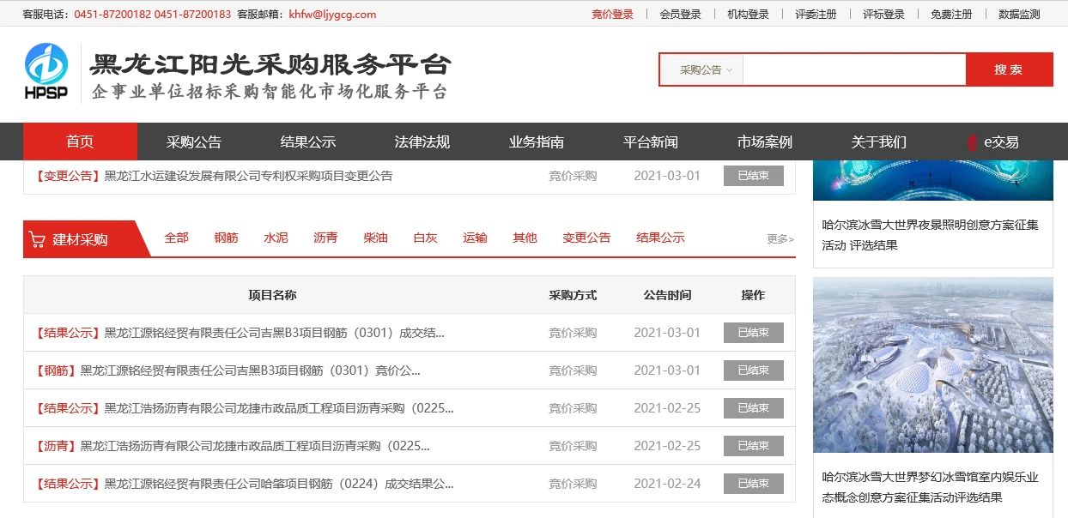Filter listings by 柴油

click(374, 238)
